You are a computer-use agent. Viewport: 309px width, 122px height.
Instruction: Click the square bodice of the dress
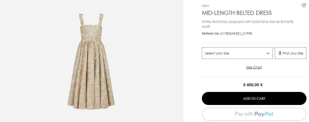point(91,31)
